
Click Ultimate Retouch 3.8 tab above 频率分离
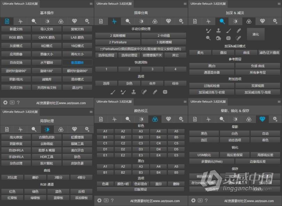[114, 3]
